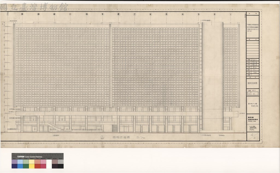The width and height of the screenshot is (280, 173).
Task: Click the diagonal staircase at ground level
Action: [x=54, y=126]
